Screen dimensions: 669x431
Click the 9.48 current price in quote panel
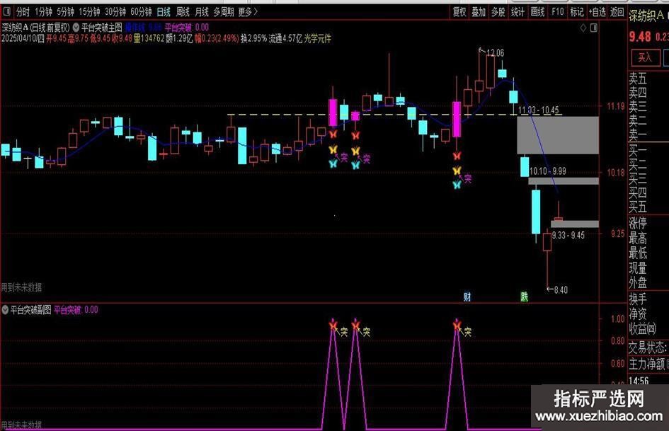(640, 37)
